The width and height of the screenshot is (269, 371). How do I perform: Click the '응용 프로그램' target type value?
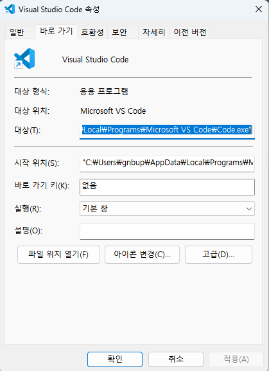click(x=104, y=91)
